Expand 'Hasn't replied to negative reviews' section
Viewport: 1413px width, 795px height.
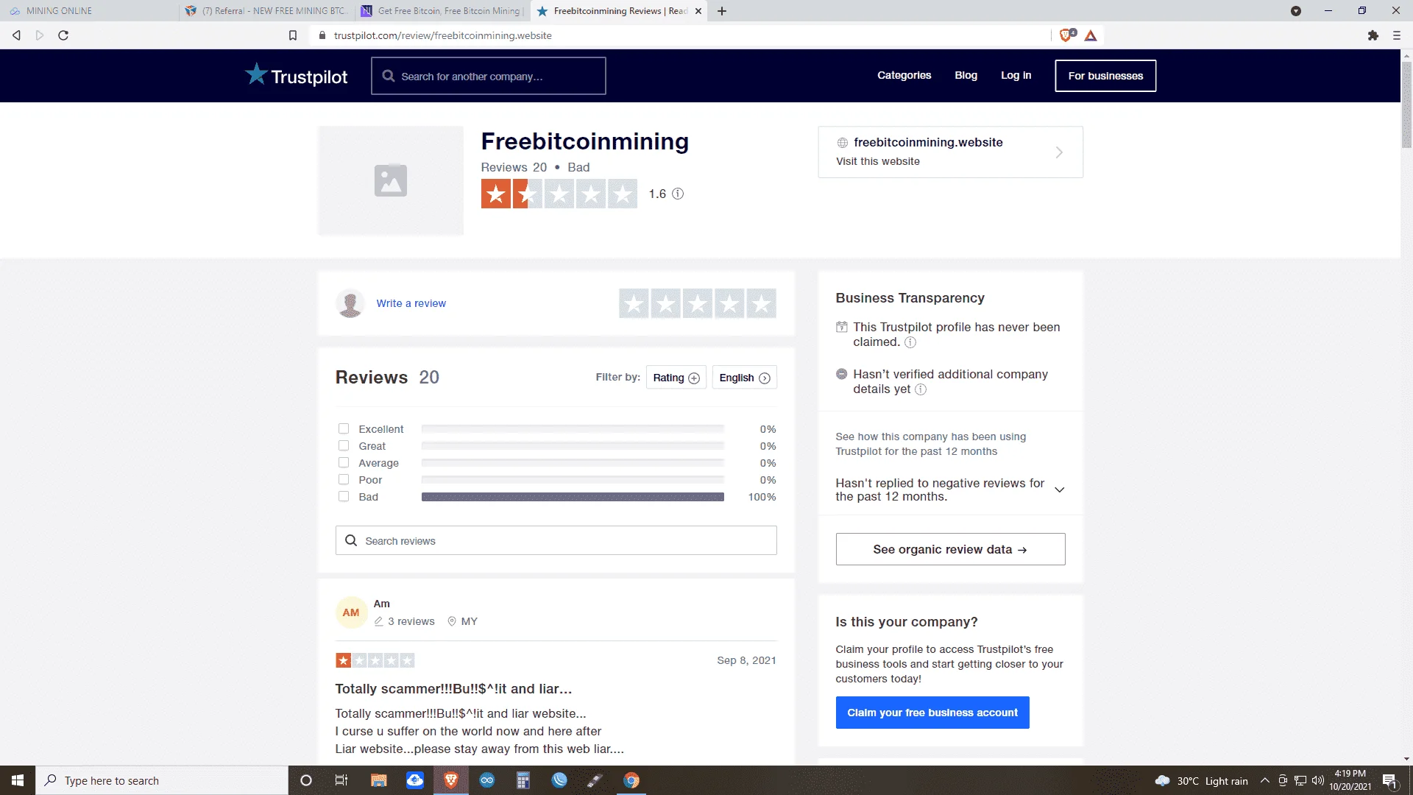1060,490
